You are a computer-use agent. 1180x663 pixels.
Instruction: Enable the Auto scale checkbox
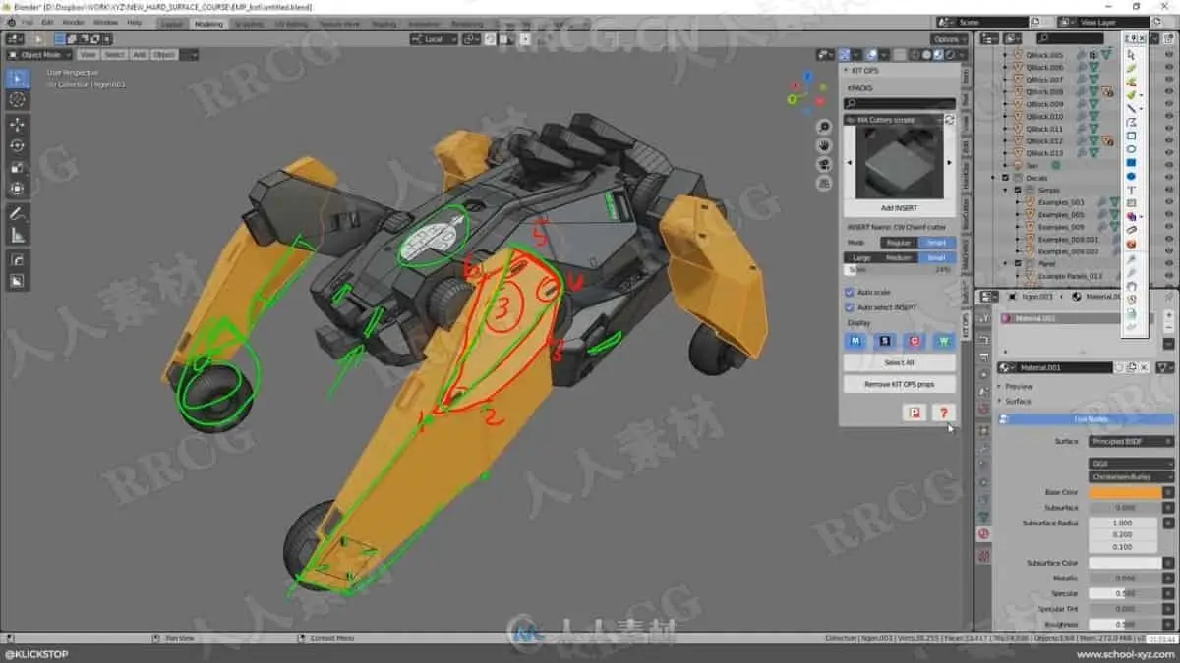click(x=850, y=292)
